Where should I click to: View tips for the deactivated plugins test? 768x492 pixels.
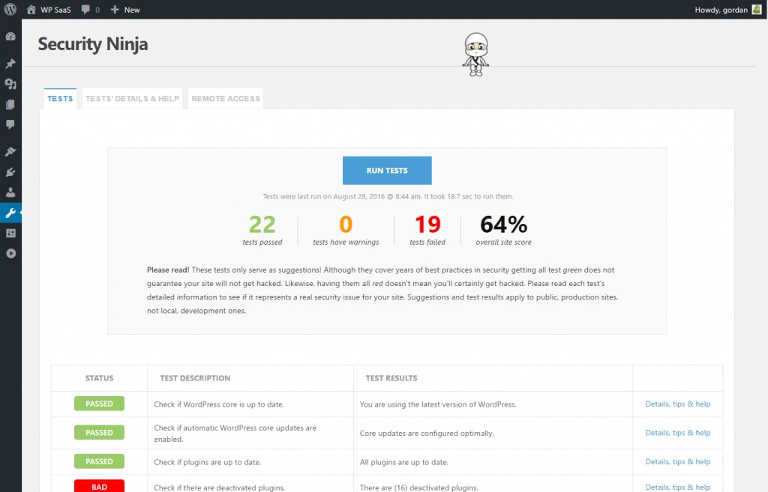pos(677,488)
